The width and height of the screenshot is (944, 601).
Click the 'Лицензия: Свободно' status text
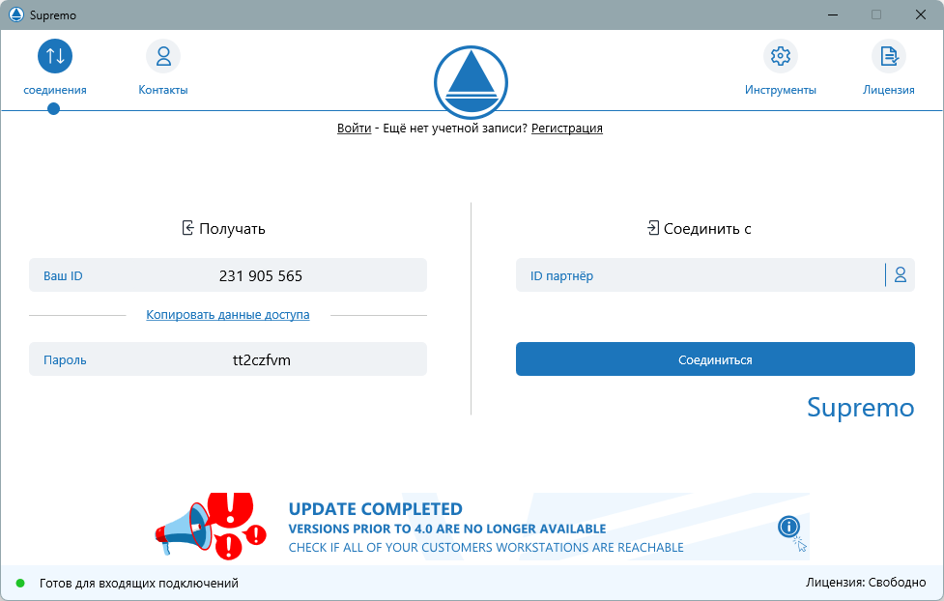(x=866, y=583)
